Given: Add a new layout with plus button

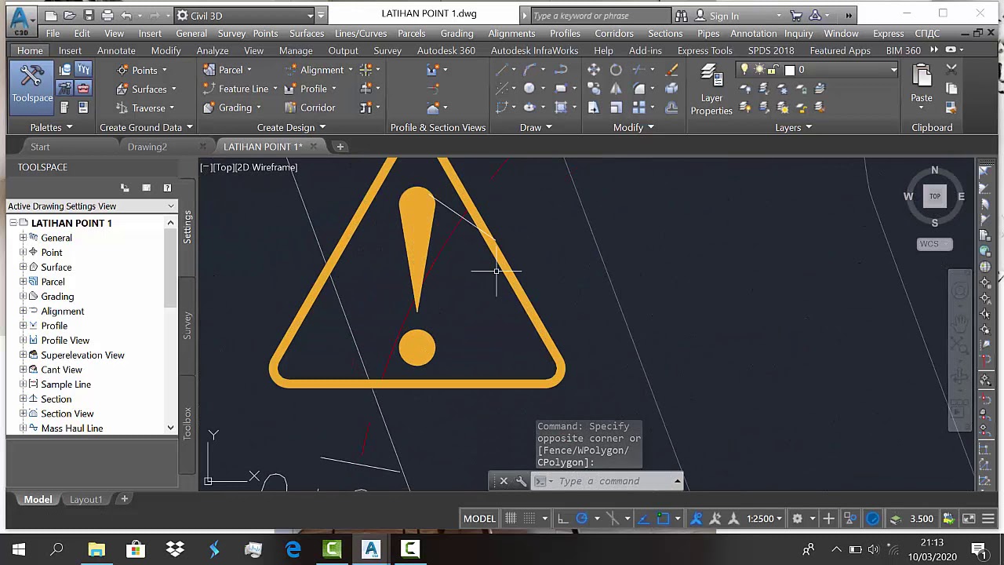Looking at the screenshot, I should [x=124, y=499].
